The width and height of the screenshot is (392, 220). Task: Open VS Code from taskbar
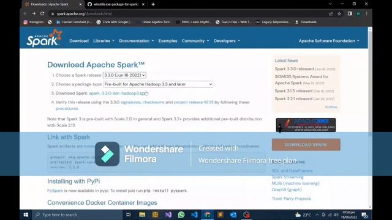click(194, 215)
